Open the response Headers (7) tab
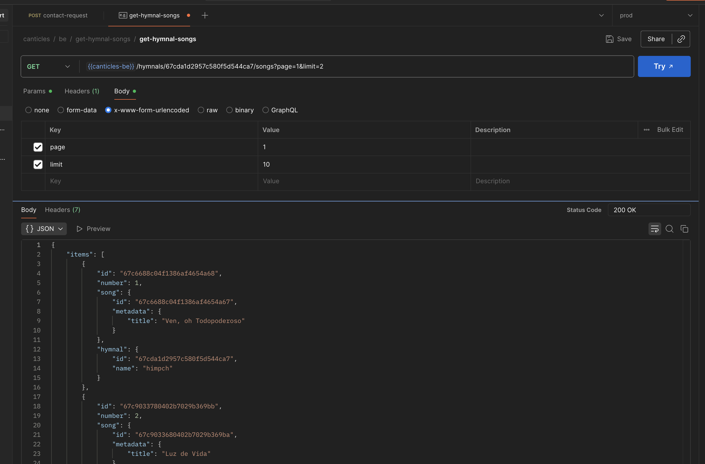This screenshot has height=464, width=705. pyautogui.click(x=63, y=210)
